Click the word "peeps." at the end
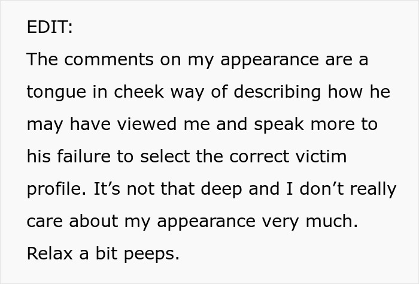This screenshot has height=284, width=419. click(151, 254)
